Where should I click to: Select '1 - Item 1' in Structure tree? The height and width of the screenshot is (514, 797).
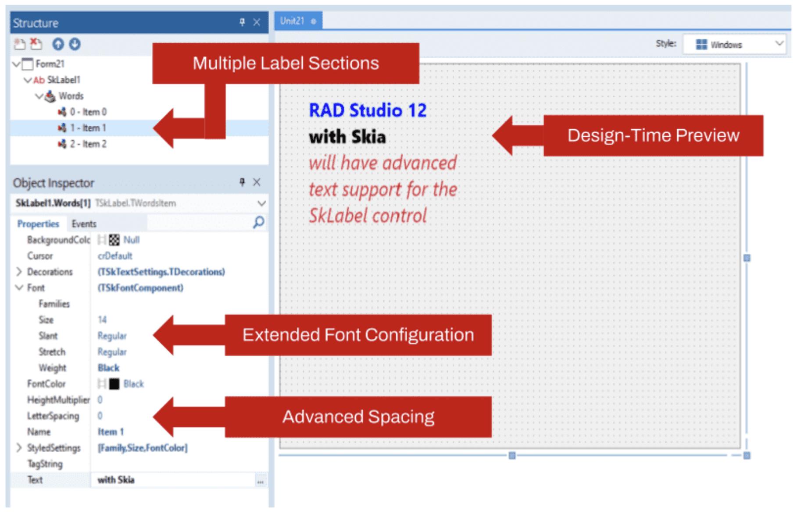click(x=88, y=128)
